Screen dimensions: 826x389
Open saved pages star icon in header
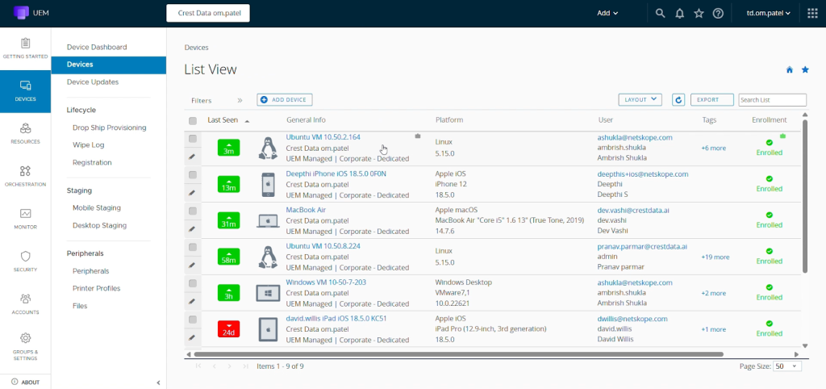[699, 14]
